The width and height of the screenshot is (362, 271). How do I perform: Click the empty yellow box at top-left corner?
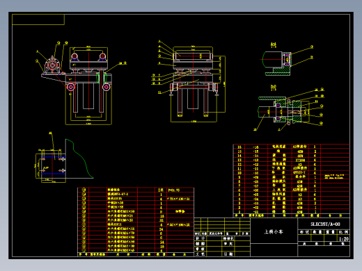(x=38, y=19)
